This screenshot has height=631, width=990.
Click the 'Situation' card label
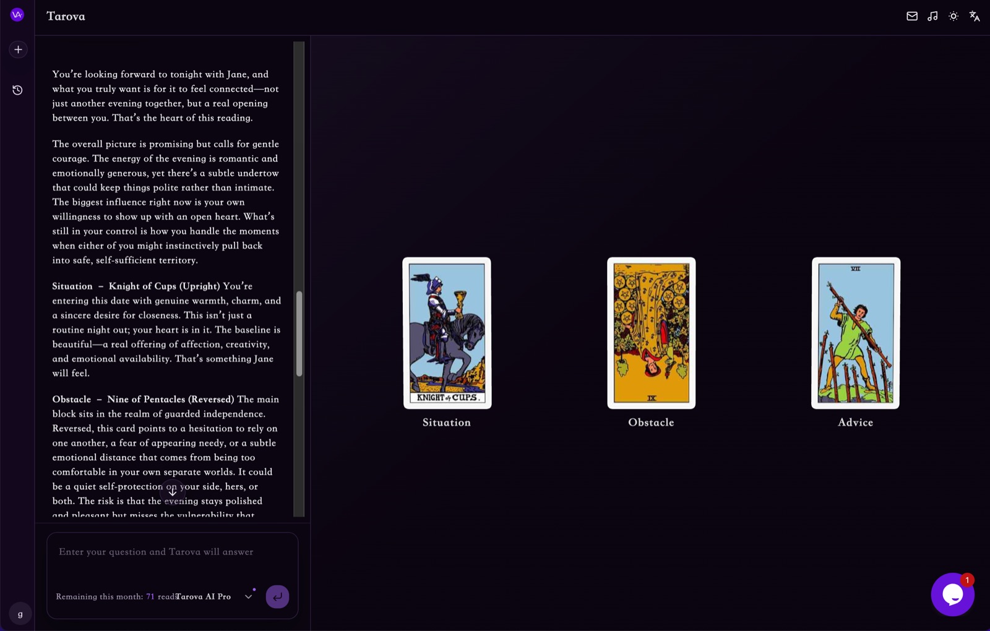pyautogui.click(x=447, y=423)
